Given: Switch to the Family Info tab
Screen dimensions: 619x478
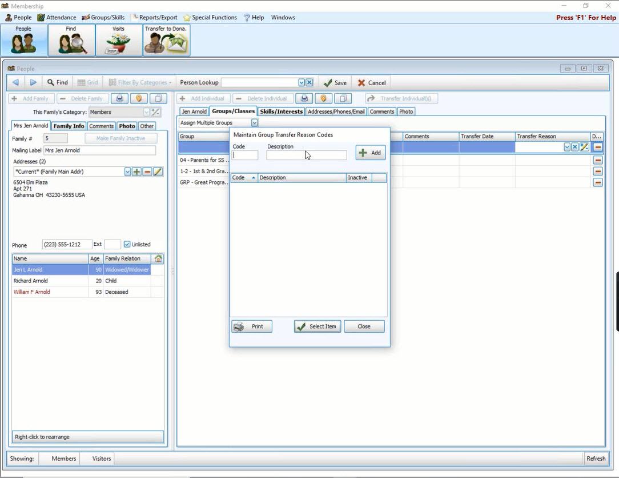Looking at the screenshot, I should coord(69,126).
